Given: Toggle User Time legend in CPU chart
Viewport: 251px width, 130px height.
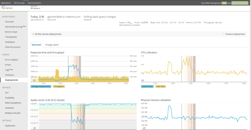Looking at the screenshot, I should click(160, 86).
